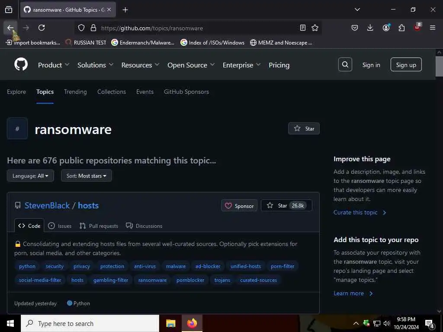
Task: Open the downloads arrow icon
Action: click(370, 28)
